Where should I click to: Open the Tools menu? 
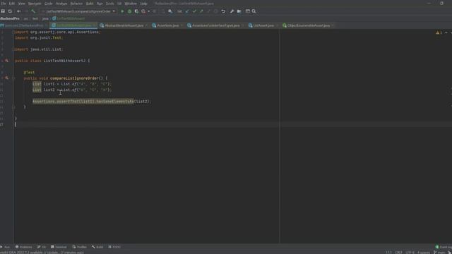[x=110, y=4]
